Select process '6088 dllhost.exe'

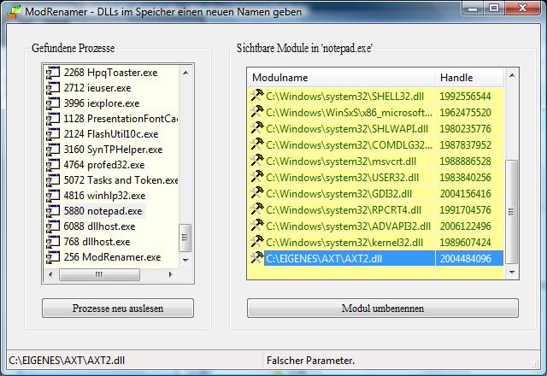coord(99,226)
